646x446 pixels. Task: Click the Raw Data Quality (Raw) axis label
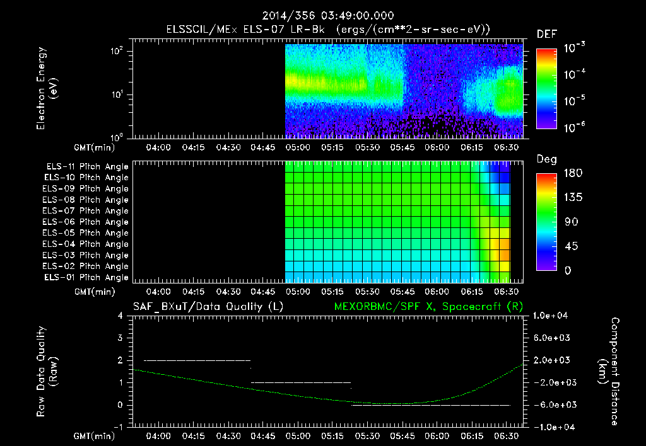pyautogui.click(x=47, y=371)
